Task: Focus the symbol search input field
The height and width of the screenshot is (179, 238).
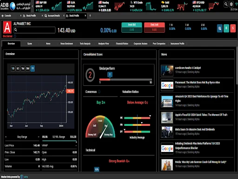Action: (x=34, y=30)
